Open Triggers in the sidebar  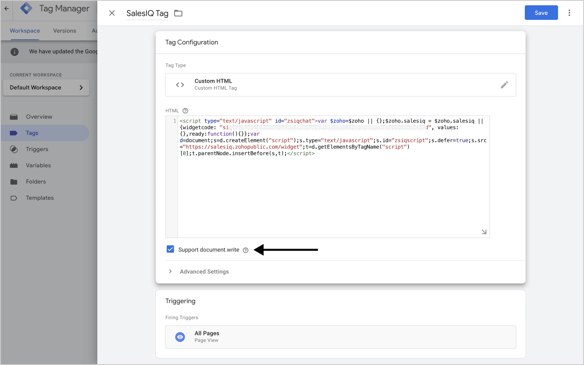45,149
